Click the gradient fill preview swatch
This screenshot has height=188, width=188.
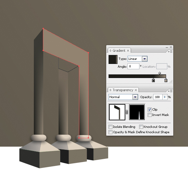click(x=113, y=59)
